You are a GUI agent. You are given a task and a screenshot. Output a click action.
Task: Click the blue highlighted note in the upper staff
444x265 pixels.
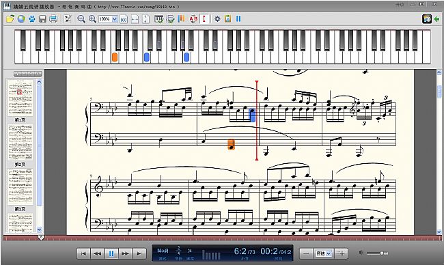pyautogui.click(x=252, y=115)
